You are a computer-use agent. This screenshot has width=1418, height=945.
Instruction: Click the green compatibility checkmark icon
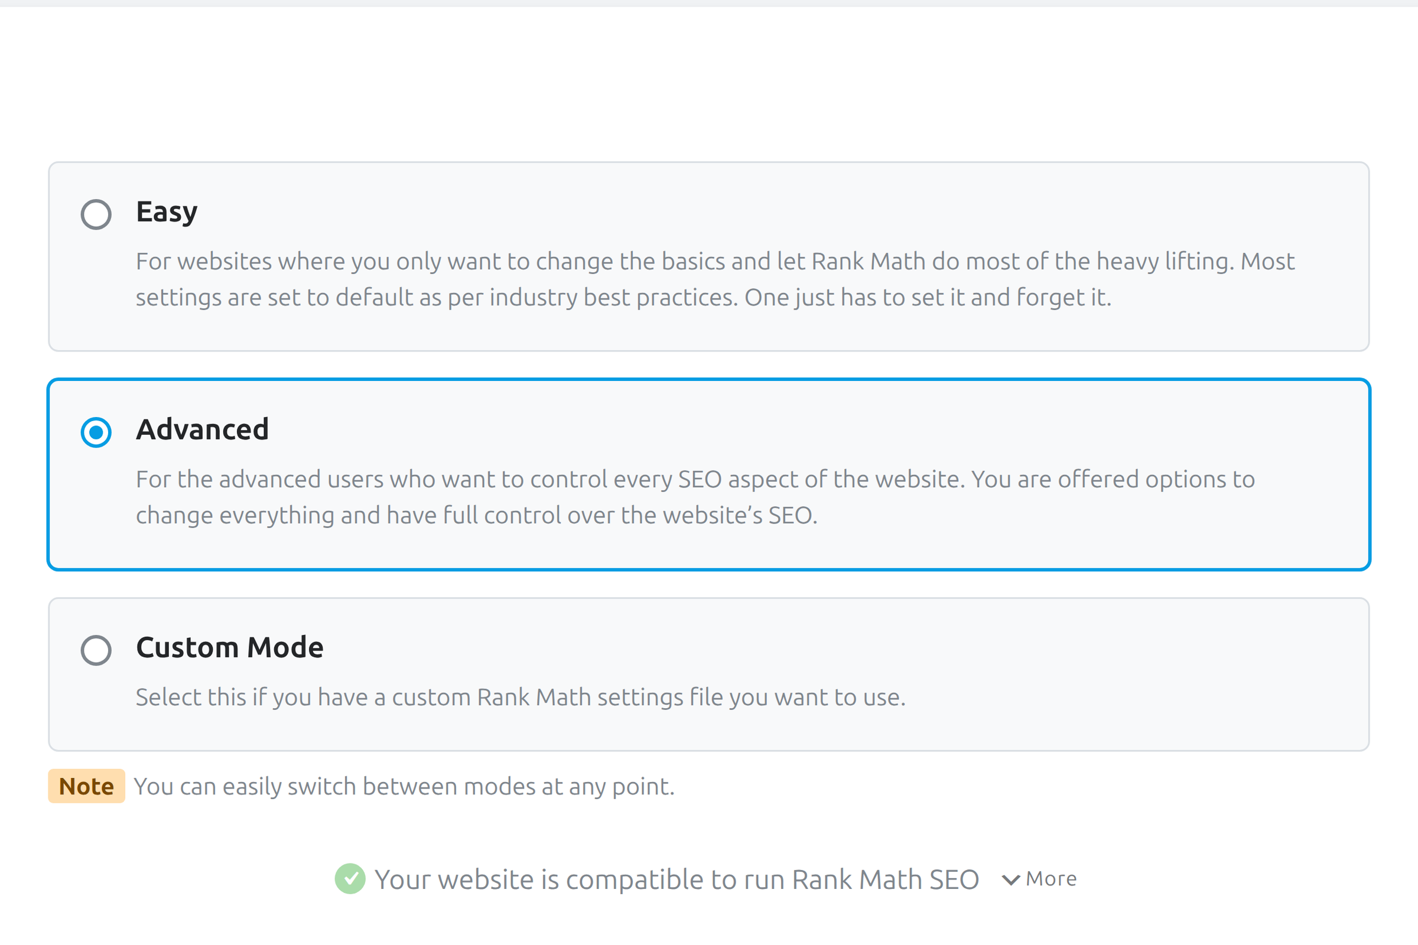click(350, 879)
